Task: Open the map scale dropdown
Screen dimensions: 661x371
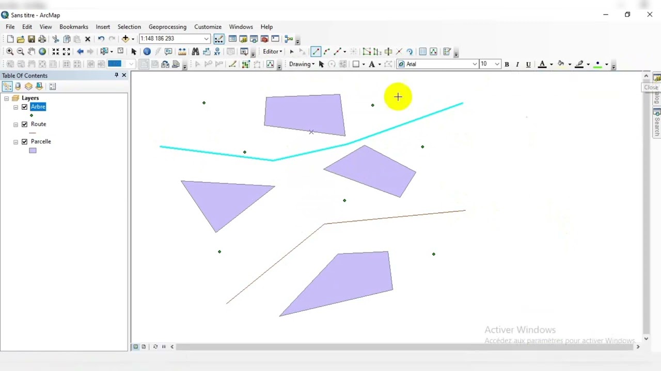Action: tap(206, 39)
